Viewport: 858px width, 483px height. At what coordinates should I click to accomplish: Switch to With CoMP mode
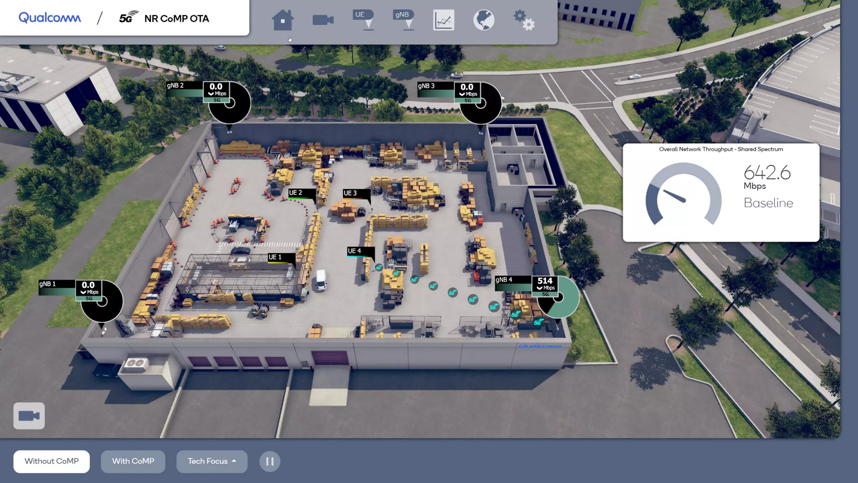(x=133, y=461)
